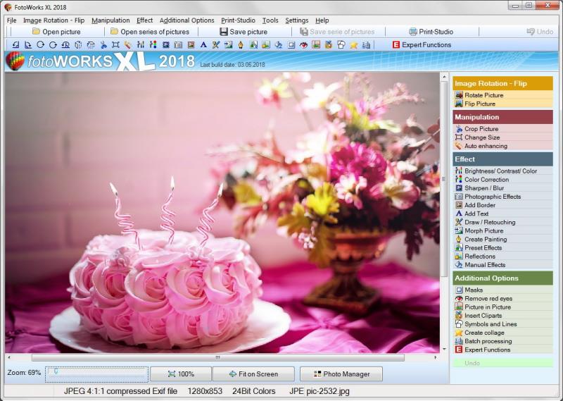Select the scissors crop icon in the toolbar

(103, 44)
